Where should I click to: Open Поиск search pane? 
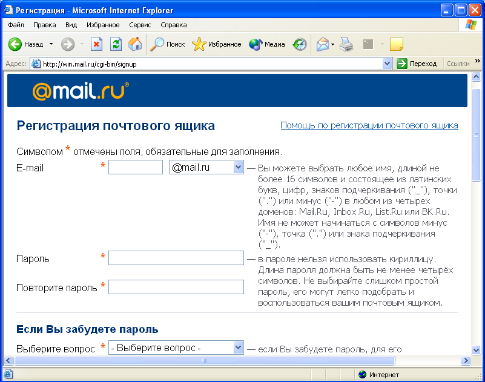coord(167,45)
